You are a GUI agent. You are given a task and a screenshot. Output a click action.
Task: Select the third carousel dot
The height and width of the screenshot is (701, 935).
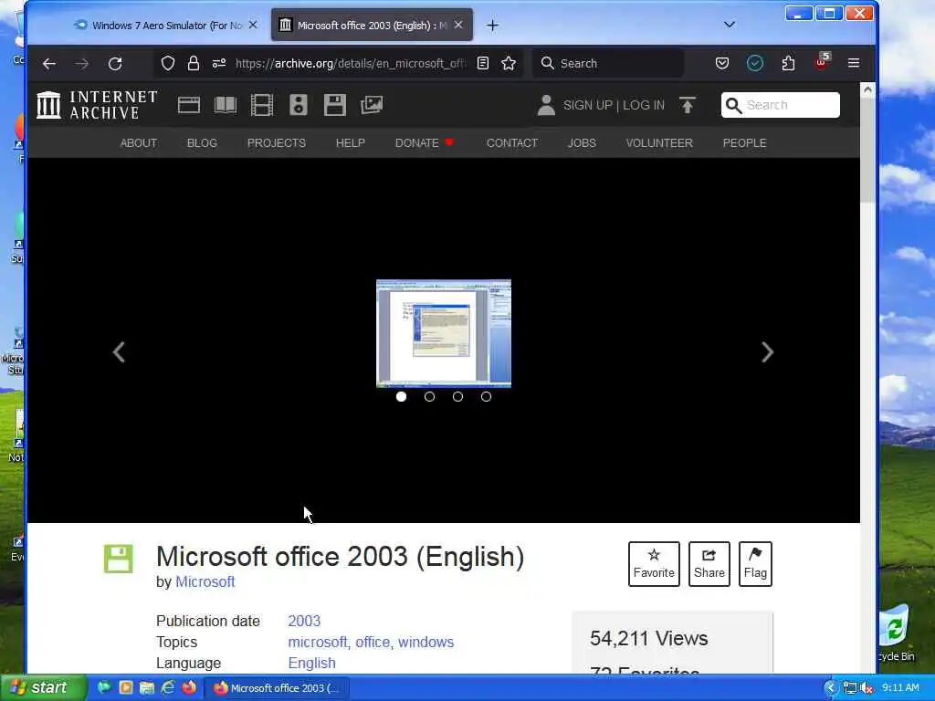coord(458,396)
